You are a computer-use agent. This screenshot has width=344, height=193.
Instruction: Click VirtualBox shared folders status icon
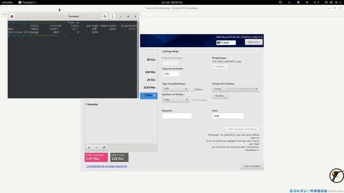pos(309,191)
